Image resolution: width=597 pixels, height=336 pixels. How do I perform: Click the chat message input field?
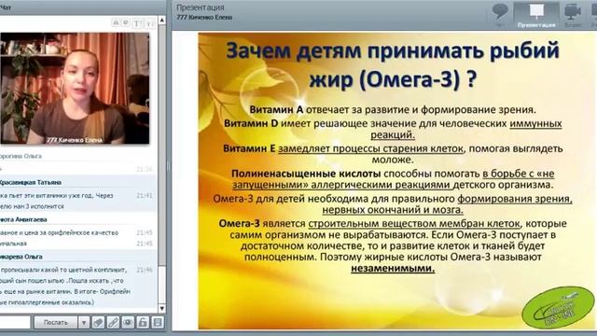pos(15,323)
